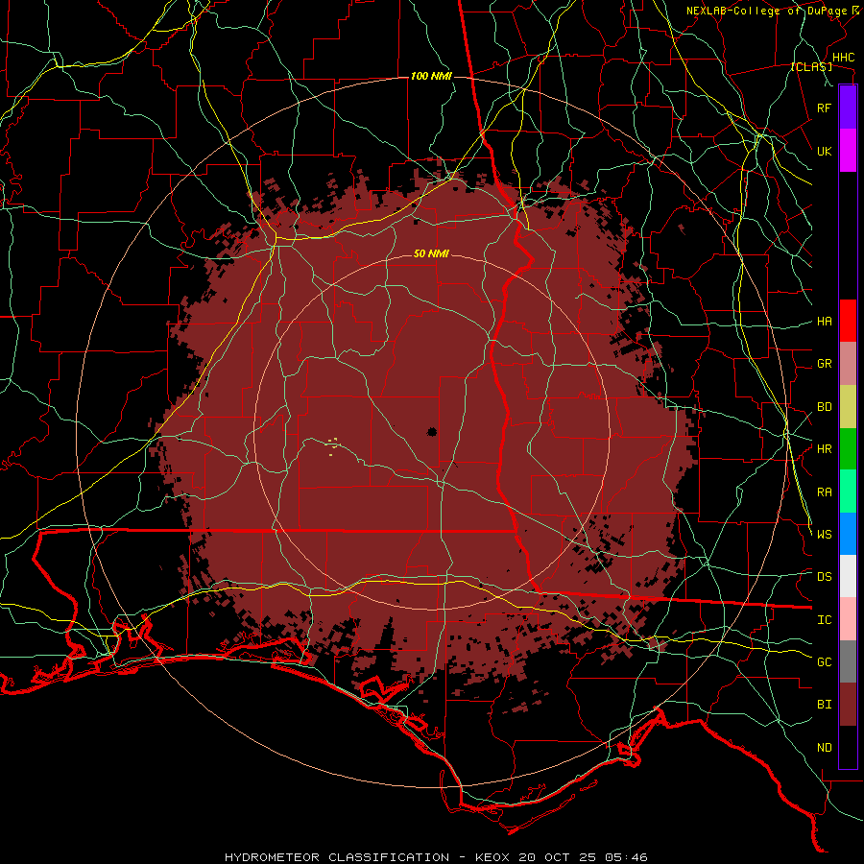This screenshot has width=864, height=864.
Task: Click the brown BI legend swatch
Action: (848, 705)
